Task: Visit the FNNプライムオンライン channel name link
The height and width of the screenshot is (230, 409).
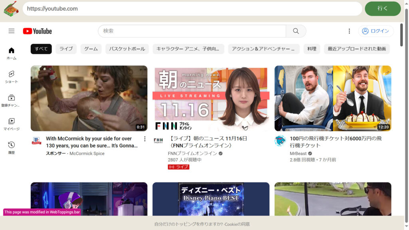Action: coord(193,153)
